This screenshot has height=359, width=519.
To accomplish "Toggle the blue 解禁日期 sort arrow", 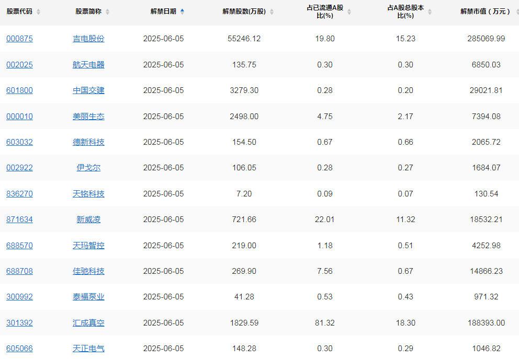I will [182, 11].
